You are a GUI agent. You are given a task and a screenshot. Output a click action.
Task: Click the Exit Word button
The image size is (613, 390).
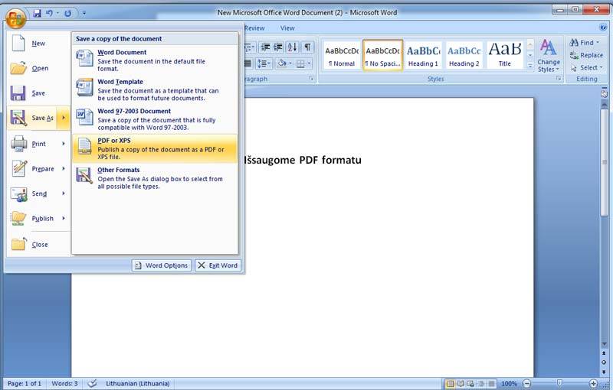218,265
